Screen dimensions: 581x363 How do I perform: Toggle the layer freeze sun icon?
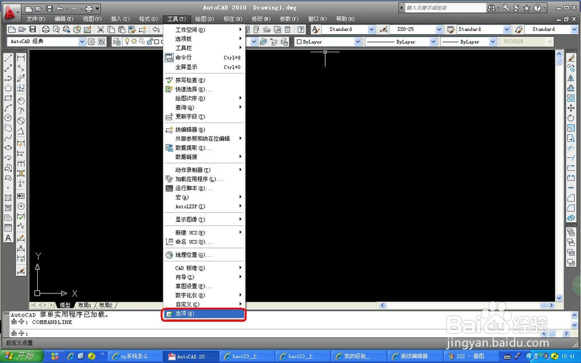134,41
